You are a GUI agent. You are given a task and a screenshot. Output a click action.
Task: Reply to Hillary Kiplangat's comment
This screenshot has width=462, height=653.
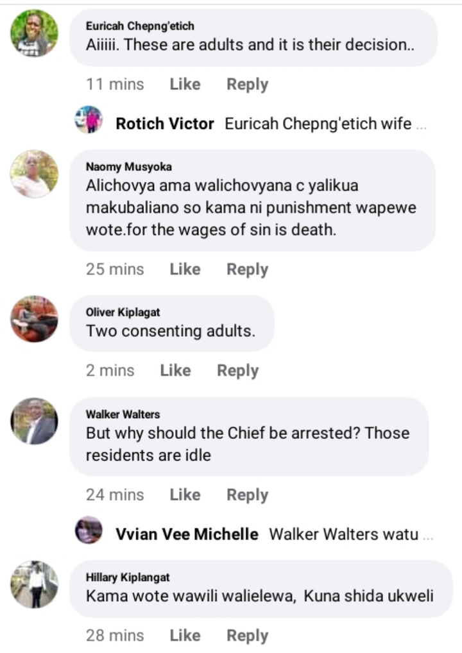(x=248, y=636)
